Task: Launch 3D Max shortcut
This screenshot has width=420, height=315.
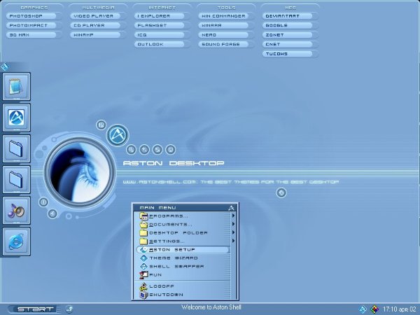Action: click(x=31, y=35)
